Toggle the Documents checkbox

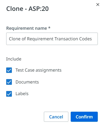[x=9, y=82]
